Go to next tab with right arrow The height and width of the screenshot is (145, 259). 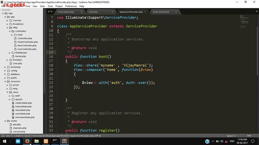pyautogui.click(x=51, y=12)
